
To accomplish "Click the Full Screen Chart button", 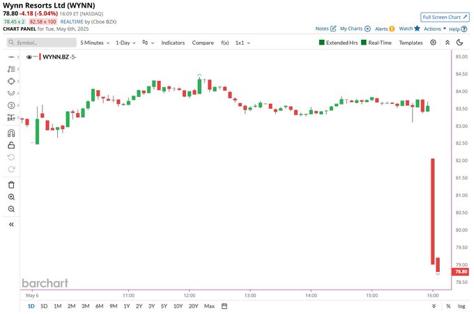I will 445,17.
